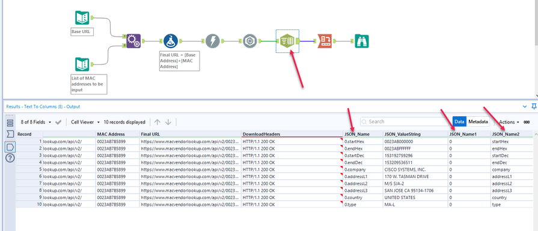The width and height of the screenshot is (538, 231).
Task: Select the JSON Parse tool icon
Action: coord(250,41)
